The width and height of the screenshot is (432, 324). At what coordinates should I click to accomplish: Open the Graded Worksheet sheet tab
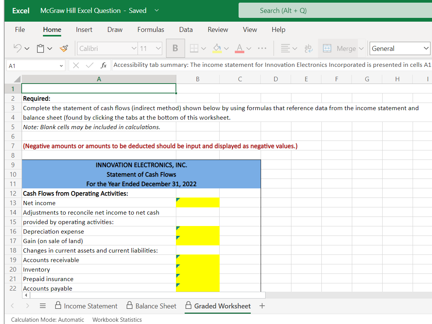coord(222,305)
